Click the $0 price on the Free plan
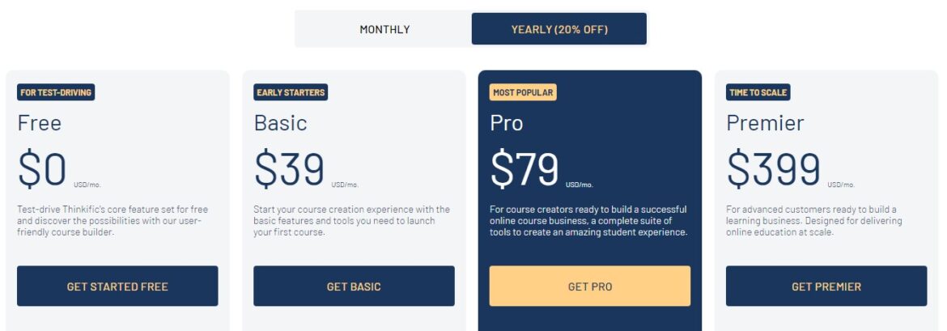Viewport: 947px width, 331px height. tap(42, 169)
